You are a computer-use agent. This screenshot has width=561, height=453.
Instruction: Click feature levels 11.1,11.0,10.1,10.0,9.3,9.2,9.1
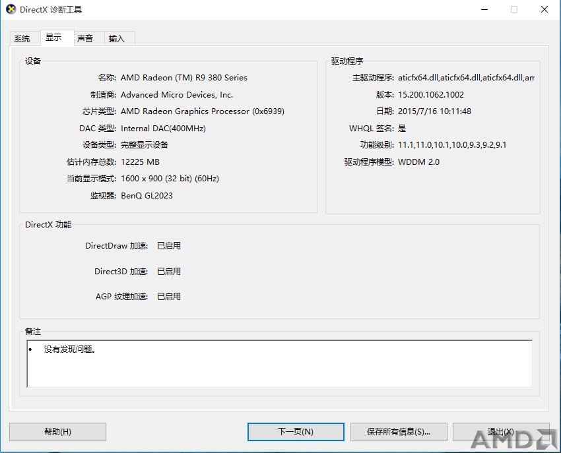point(452,145)
